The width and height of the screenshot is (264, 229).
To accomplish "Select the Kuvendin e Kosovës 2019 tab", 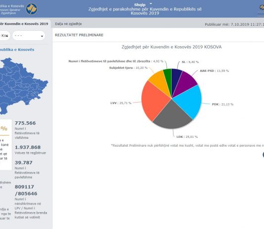I will pos(24,24).
